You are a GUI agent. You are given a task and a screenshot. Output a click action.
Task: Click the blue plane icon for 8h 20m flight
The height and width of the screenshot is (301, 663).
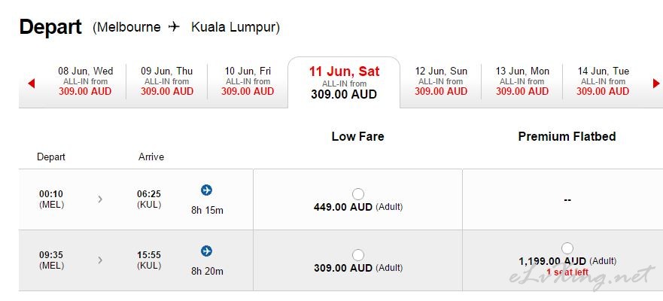(x=206, y=251)
